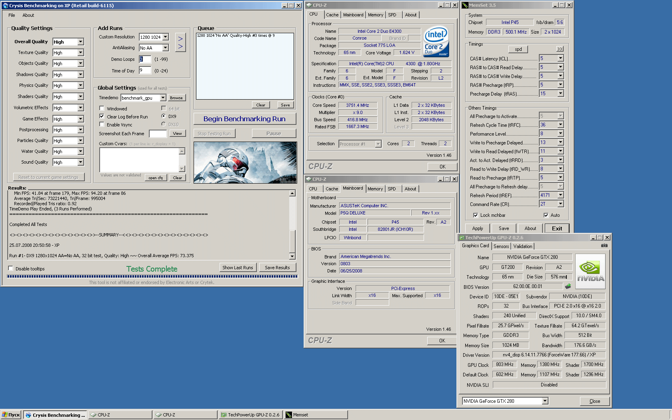
Task: Click Begin Benchmarking Run
Action: pos(244,119)
